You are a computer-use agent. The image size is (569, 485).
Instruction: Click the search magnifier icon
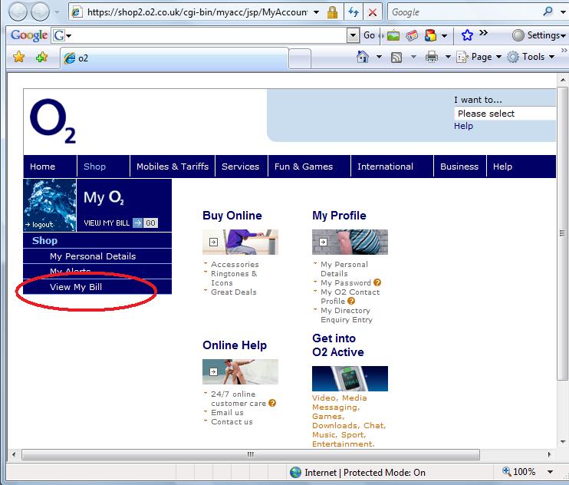point(548,12)
